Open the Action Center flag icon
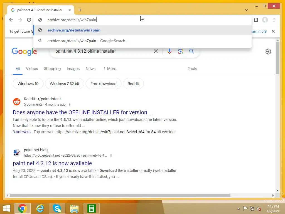The image size is (285, 214). click(245, 208)
